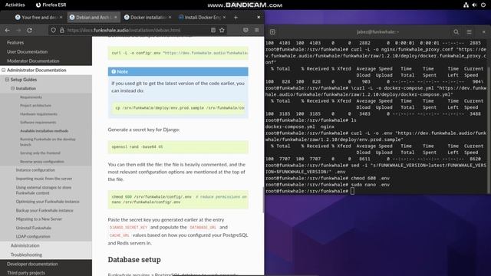Screen dimensions: 491x276
Task: Click the Database setup heading
Action: click(x=134, y=259)
